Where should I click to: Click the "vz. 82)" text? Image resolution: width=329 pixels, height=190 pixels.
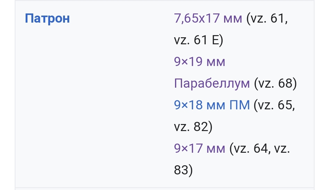(x=193, y=127)
